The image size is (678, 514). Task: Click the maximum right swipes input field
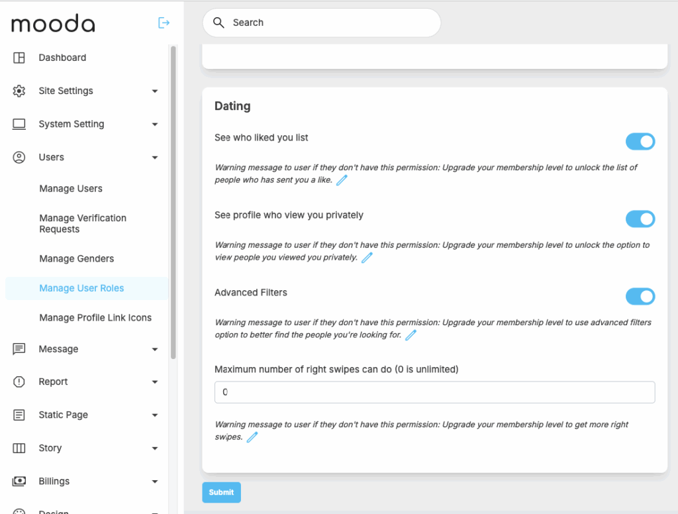click(434, 392)
